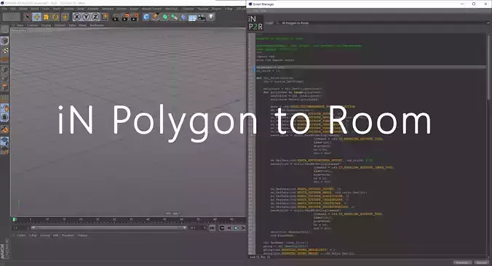The image size is (492, 266).
Task: Open the viewport View menu
Action: coord(20,25)
